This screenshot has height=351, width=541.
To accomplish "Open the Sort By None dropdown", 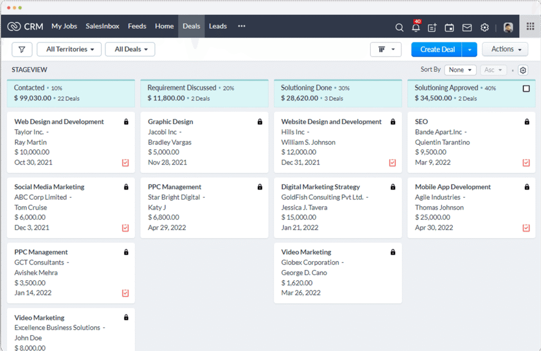I will point(460,70).
